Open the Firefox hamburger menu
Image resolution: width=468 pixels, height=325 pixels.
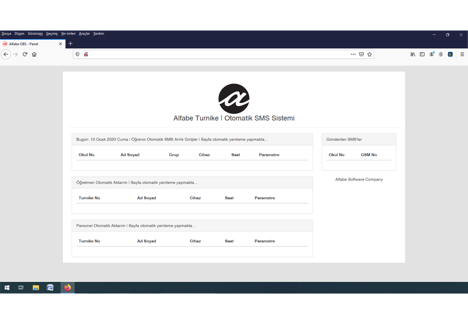462,54
